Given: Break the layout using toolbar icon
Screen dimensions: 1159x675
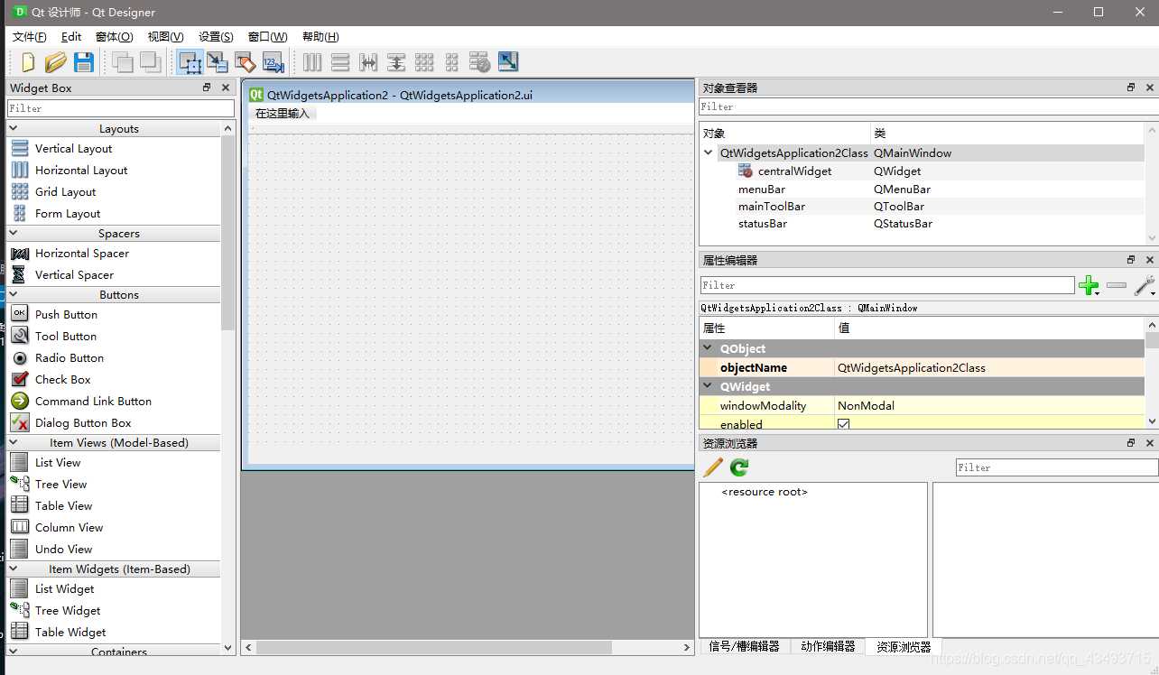Looking at the screenshot, I should (480, 62).
